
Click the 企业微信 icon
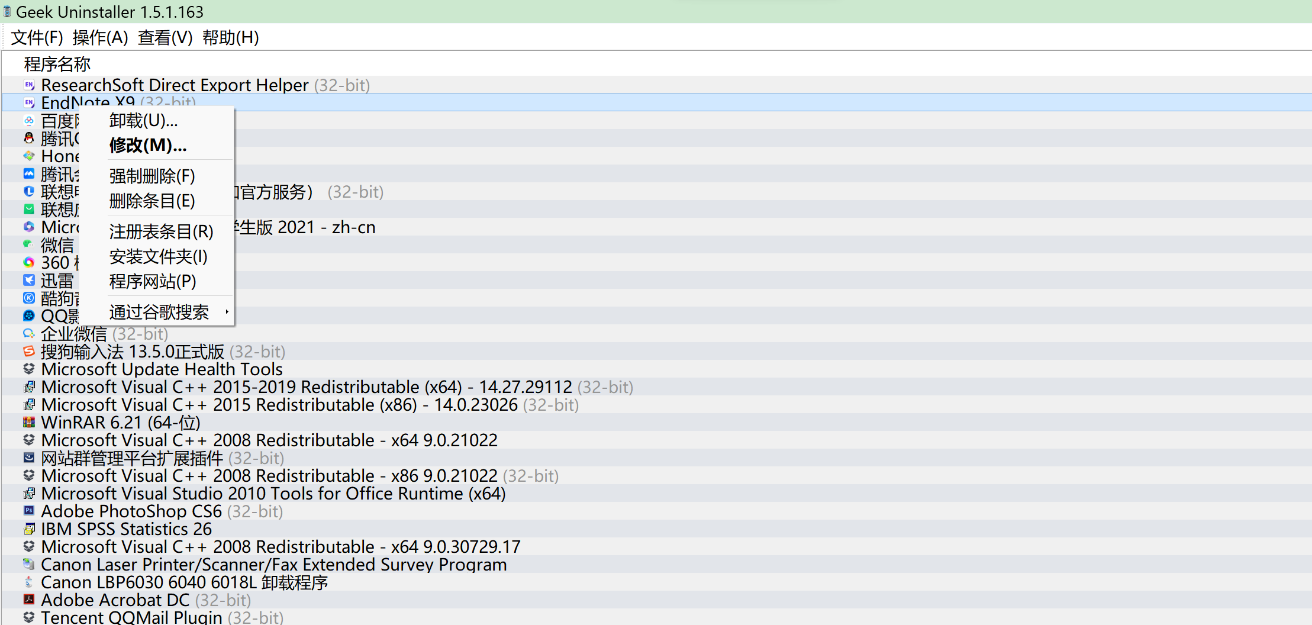[29, 334]
